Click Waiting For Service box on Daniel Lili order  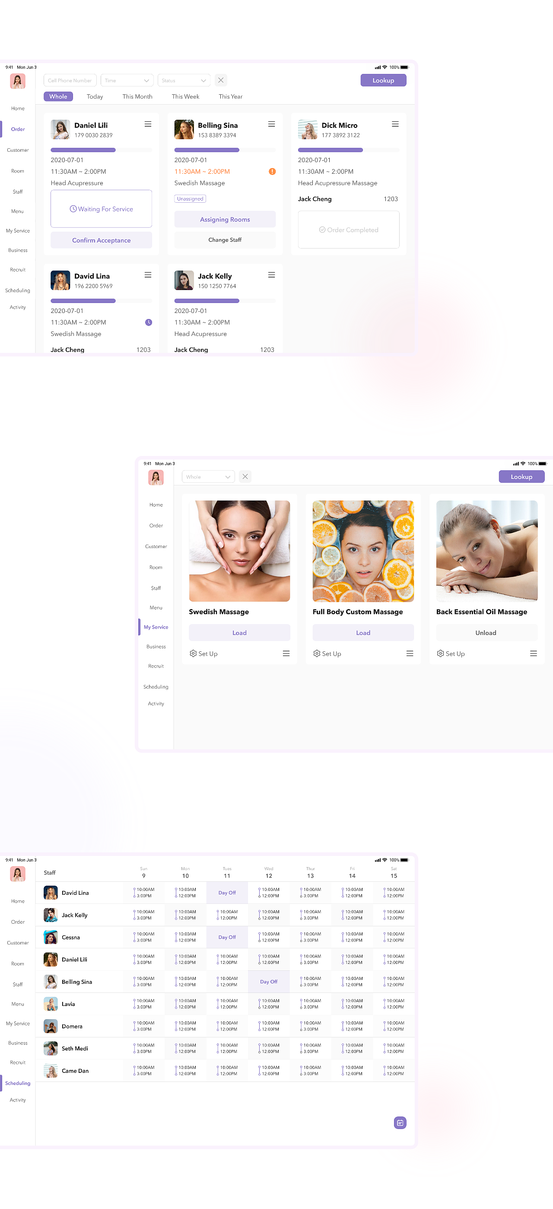click(102, 209)
